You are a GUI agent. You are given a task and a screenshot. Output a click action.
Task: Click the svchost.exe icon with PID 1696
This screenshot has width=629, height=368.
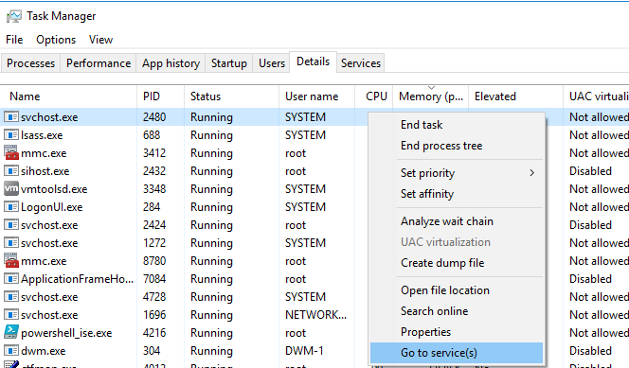coord(11,315)
